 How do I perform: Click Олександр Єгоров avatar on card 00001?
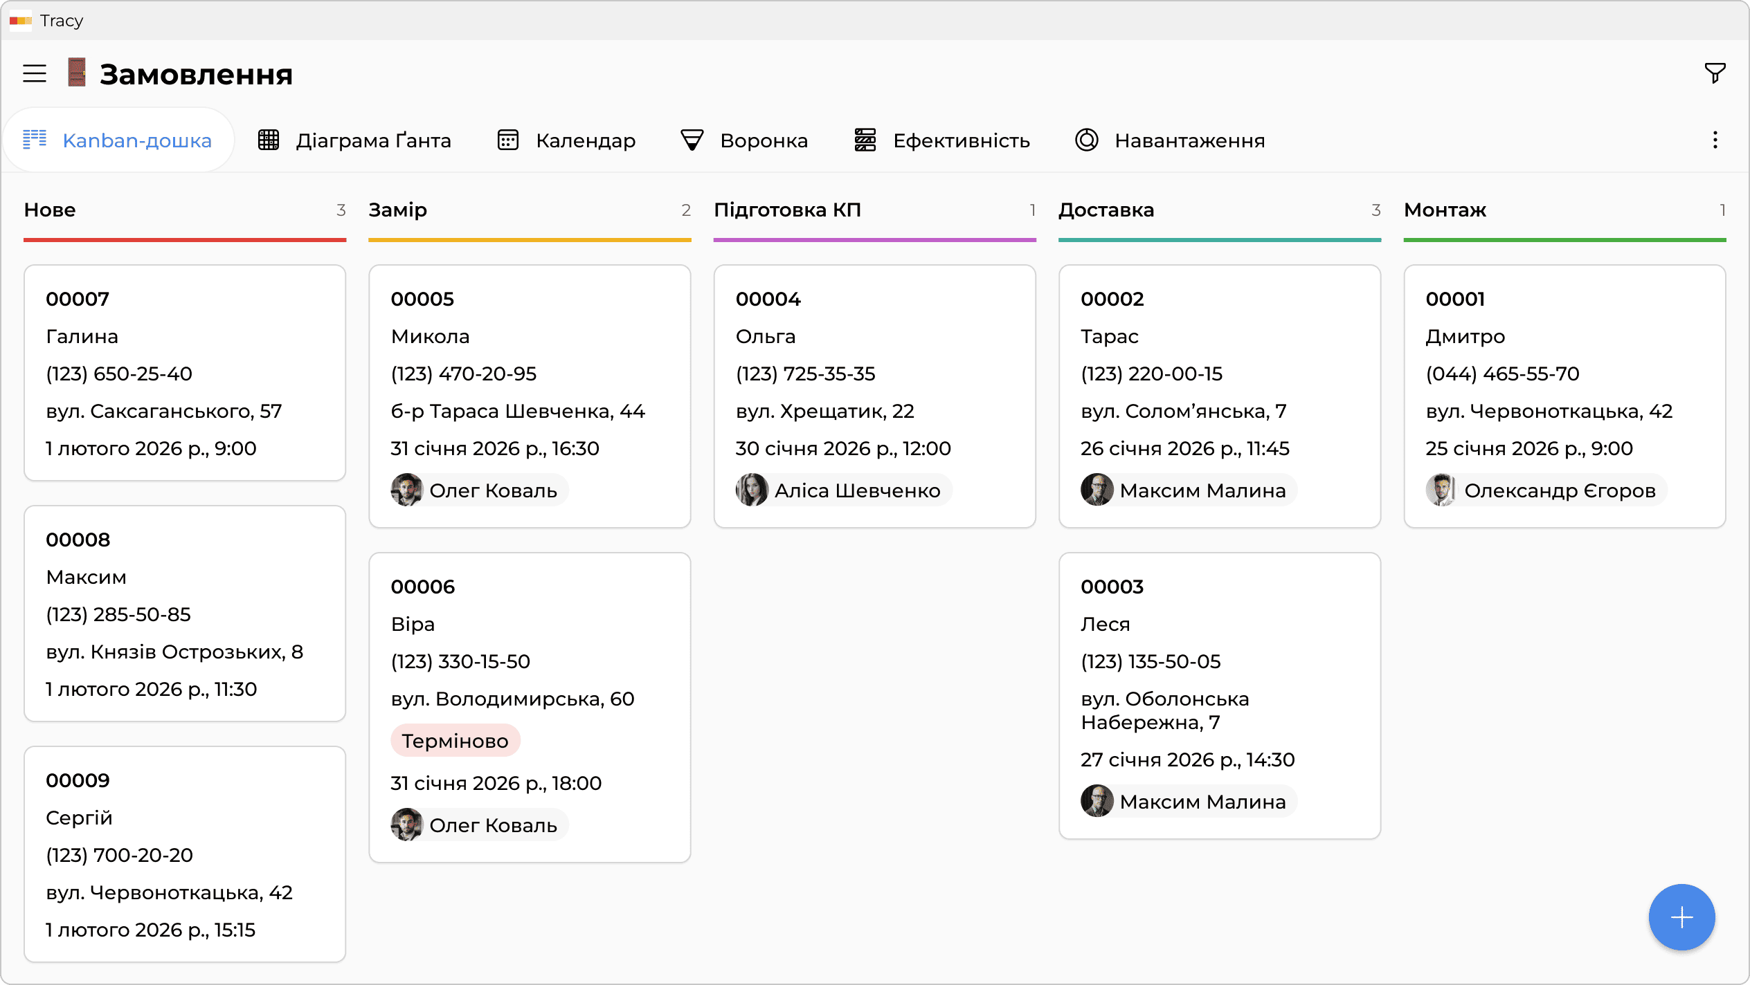pos(1441,490)
